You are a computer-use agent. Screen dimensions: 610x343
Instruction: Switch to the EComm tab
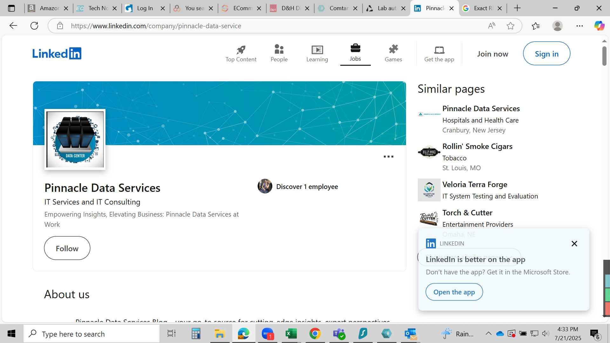[242, 8]
